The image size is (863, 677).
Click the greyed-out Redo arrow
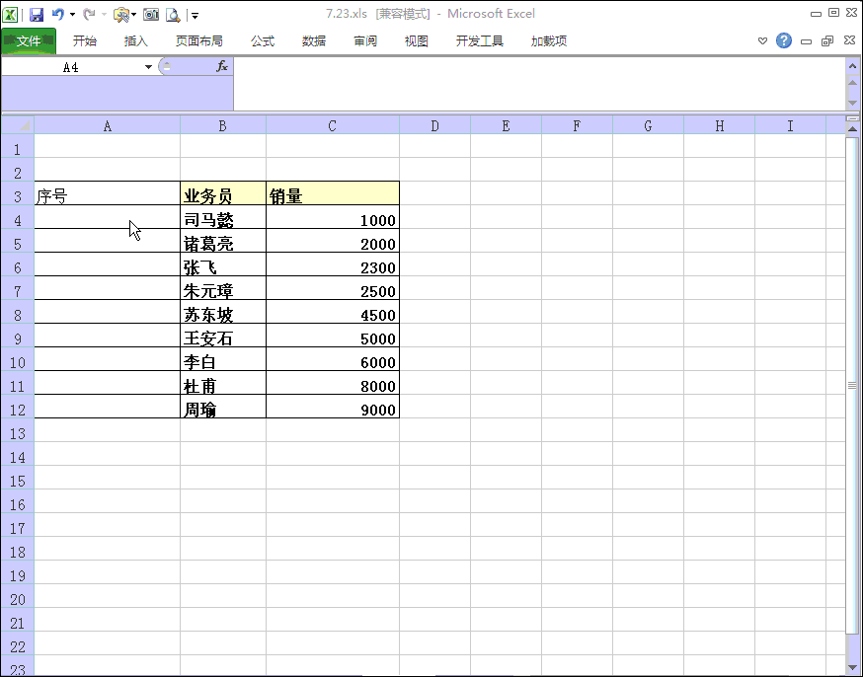coord(89,14)
